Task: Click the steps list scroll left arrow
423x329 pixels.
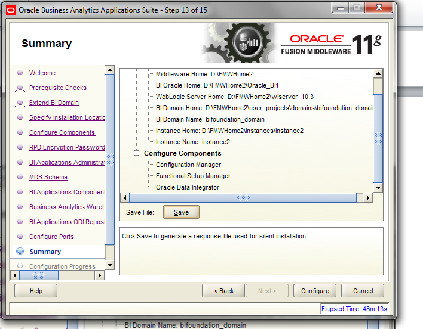Action: [15, 275]
